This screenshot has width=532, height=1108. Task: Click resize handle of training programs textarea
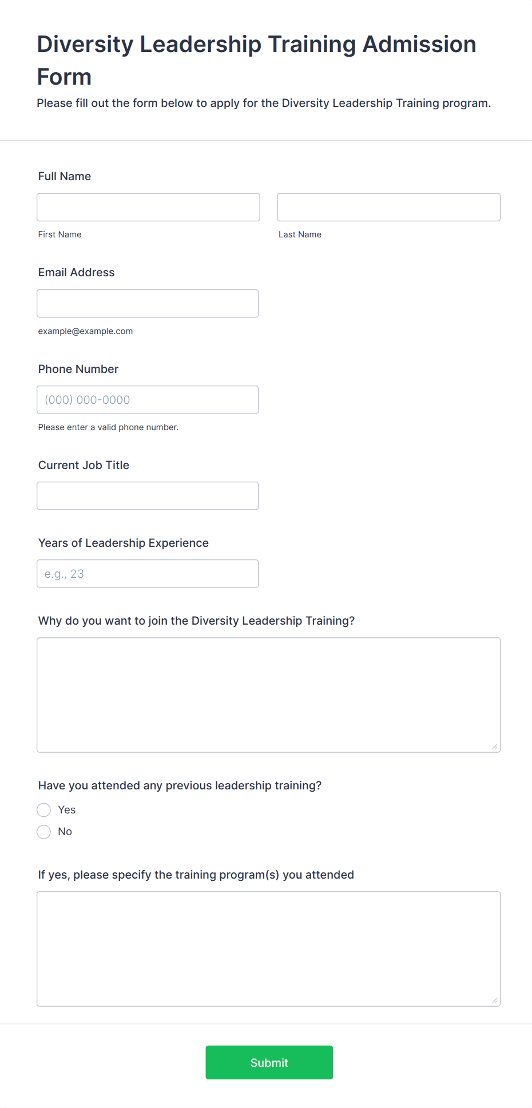(495, 1000)
